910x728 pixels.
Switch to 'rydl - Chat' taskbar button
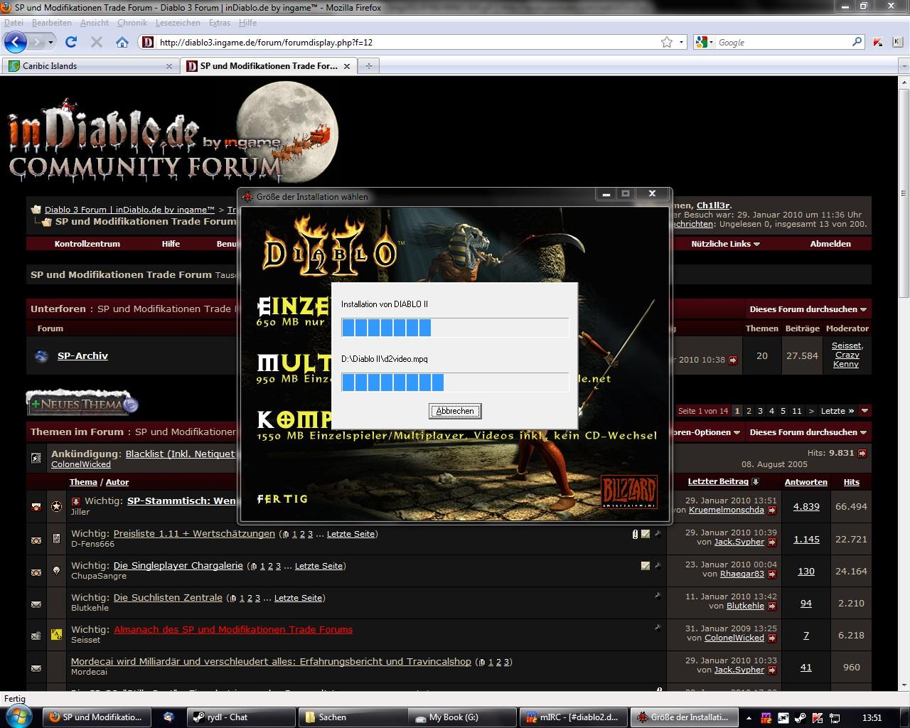(x=241, y=717)
